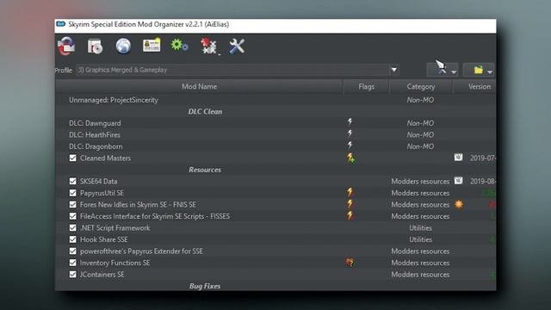Click the Refresh data toolbar icon
Viewport: 551px width, 310px height.
(66, 46)
